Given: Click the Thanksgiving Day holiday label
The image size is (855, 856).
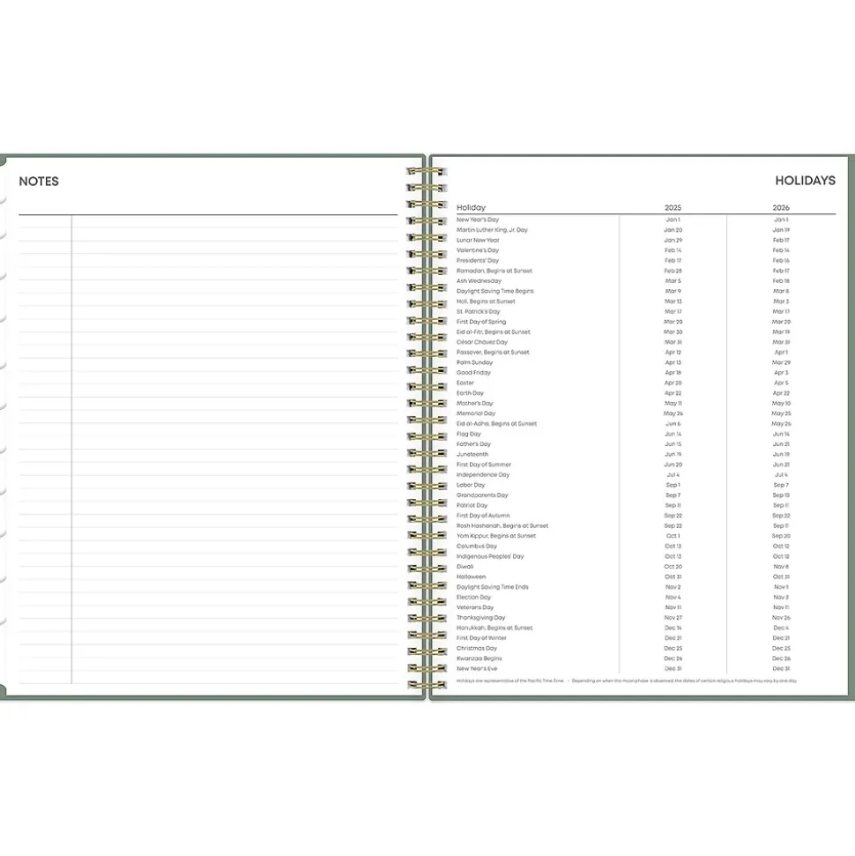Looking at the screenshot, I should (x=480, y=618).
